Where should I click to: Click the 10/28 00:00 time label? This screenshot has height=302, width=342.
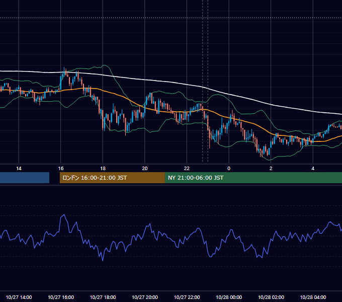(x=229, y=297)
